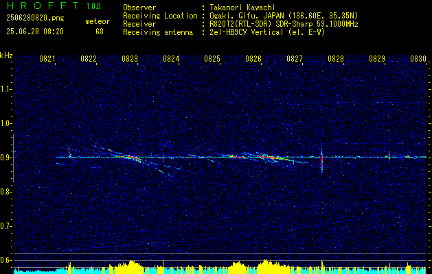
Task: Click the 0.6 kHz axis label
Action: pos(6,260)
